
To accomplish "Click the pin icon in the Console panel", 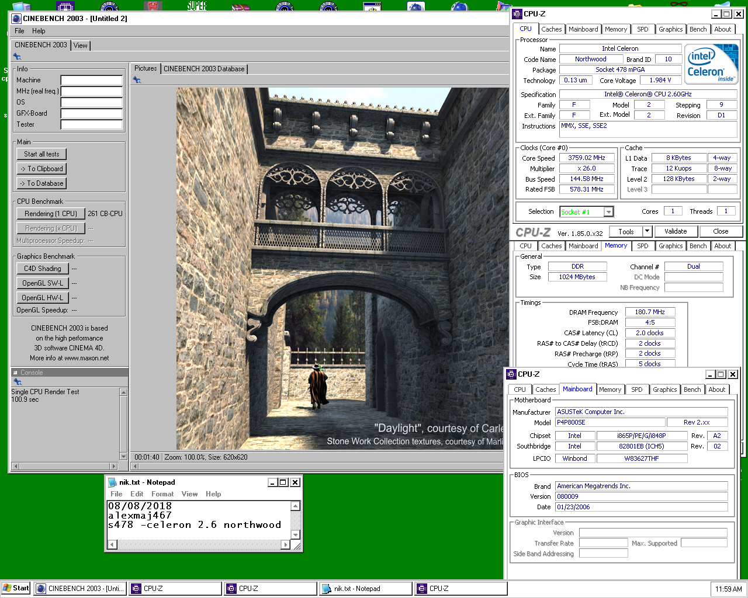I will (x=18, y=382).
